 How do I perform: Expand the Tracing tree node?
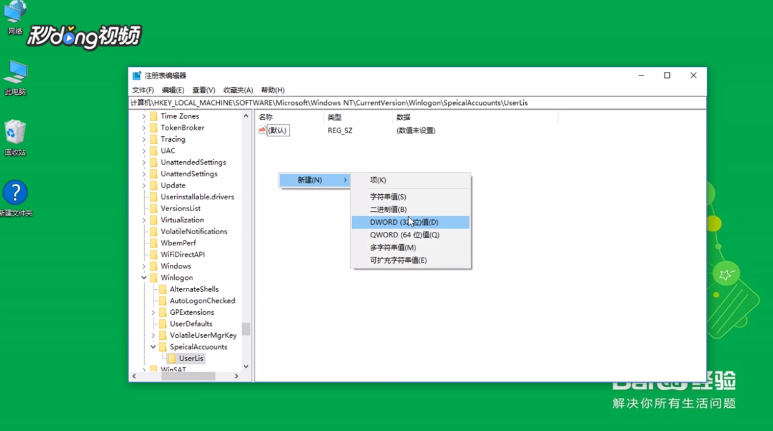click(x=144, y=139)
